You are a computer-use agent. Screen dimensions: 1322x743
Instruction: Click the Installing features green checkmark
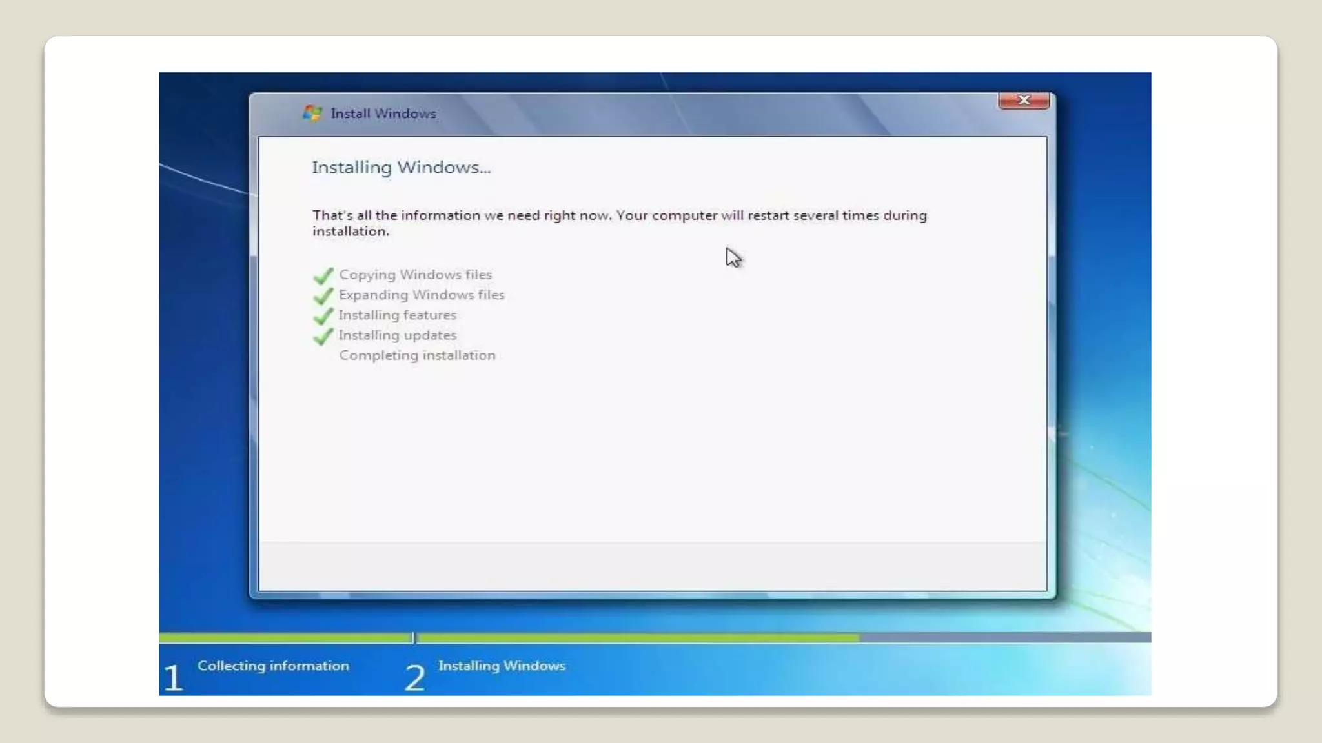[x=323, y=316]
